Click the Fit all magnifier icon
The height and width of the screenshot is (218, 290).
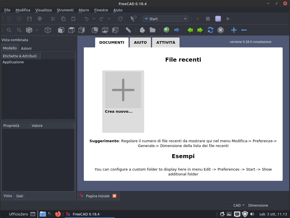9,30
